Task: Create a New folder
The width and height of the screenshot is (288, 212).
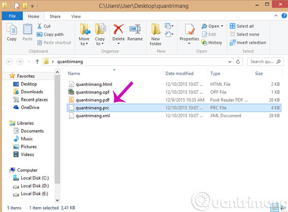Action: 156,35
